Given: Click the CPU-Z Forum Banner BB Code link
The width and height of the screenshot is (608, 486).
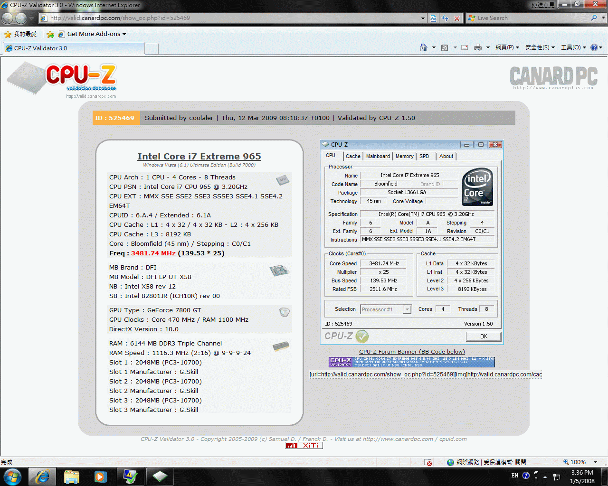Looking at the screenshot, I should [412, 352].
